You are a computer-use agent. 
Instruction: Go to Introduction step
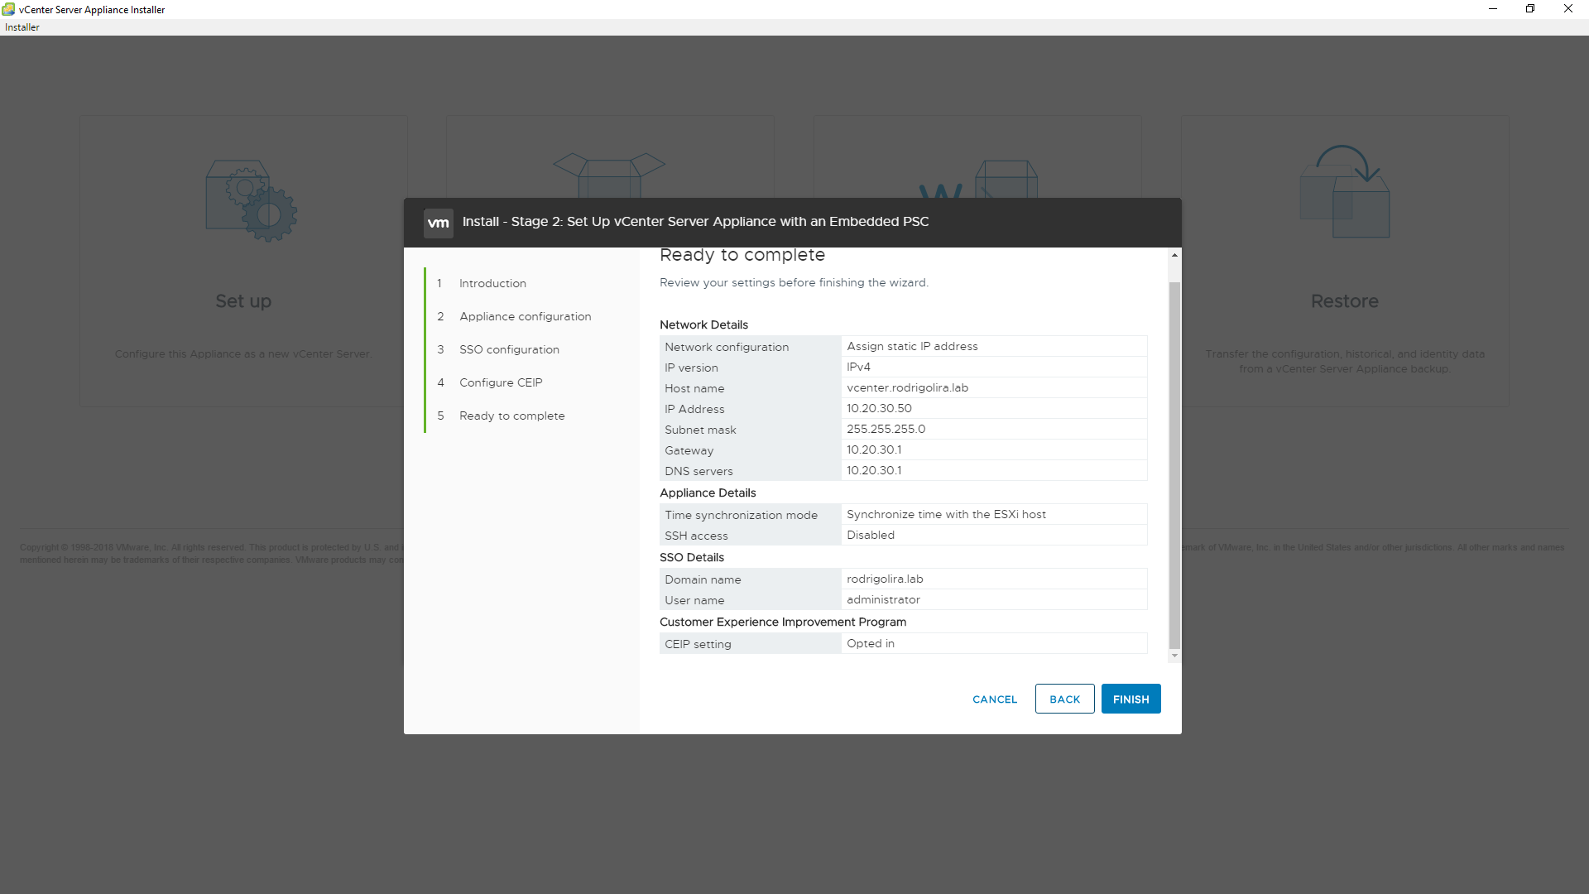tap(492, 283)
